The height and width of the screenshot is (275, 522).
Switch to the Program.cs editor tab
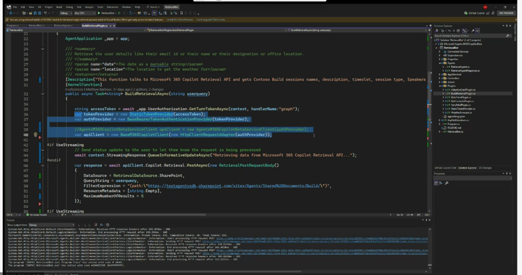point(13,25)
